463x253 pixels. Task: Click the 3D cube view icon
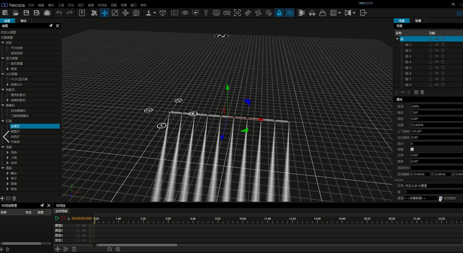point(163,13)
